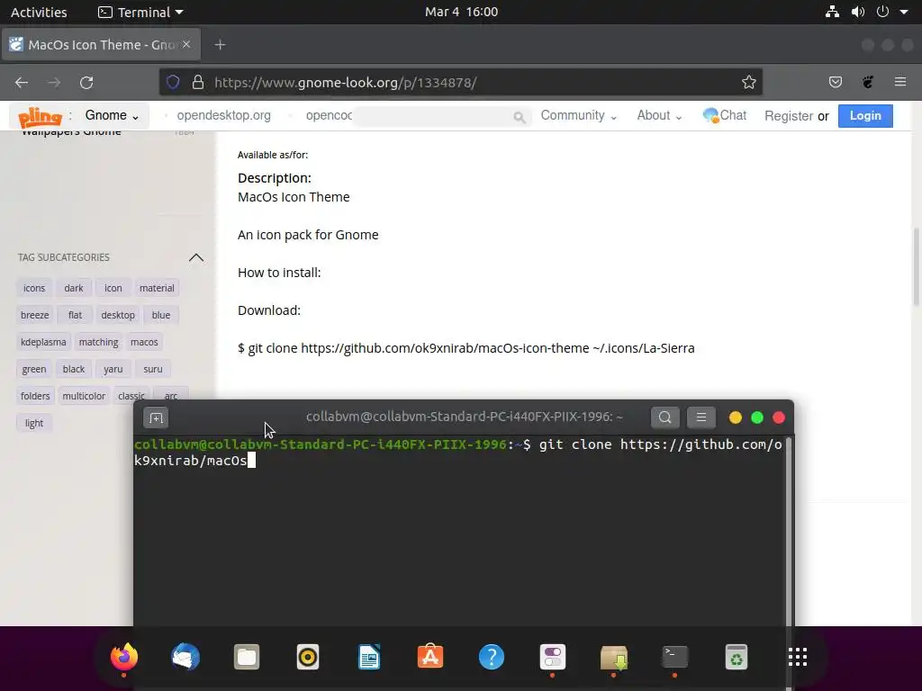Expand the About dropdown
The width and height of the screenshot is (922, 691).
659,116
